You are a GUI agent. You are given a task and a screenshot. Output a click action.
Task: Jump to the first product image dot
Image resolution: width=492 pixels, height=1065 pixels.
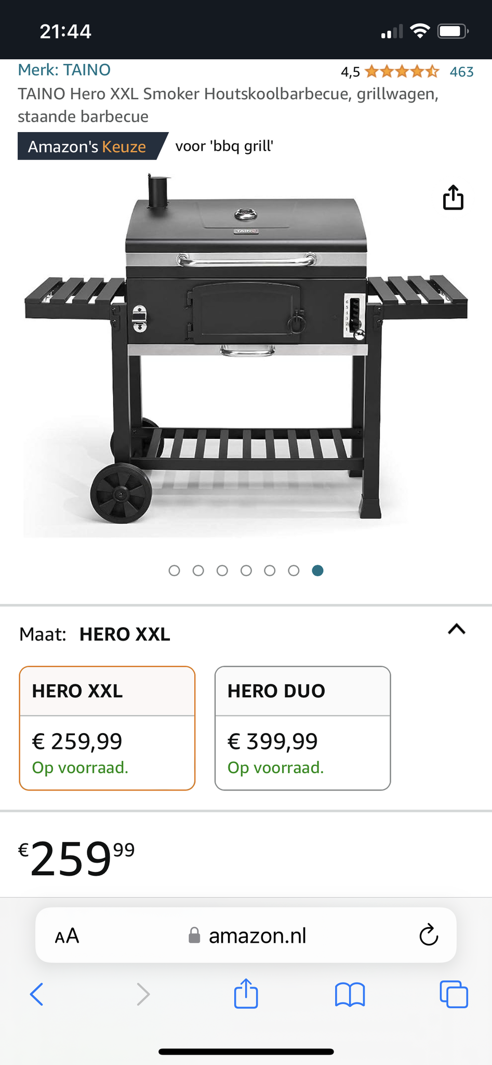coord(175,570)
